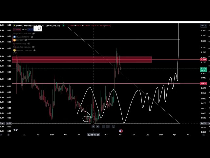This screenshot has height=158, width=210.
Task: Select the red resistance zone rectangle
Action: pos(82,59)
